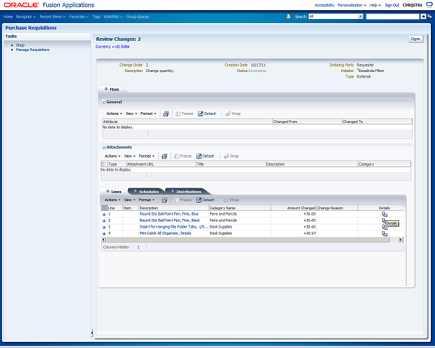The image size is (435, 348).
Task: Click the scroll left arrow of Lines table
Action: [103, 240]
